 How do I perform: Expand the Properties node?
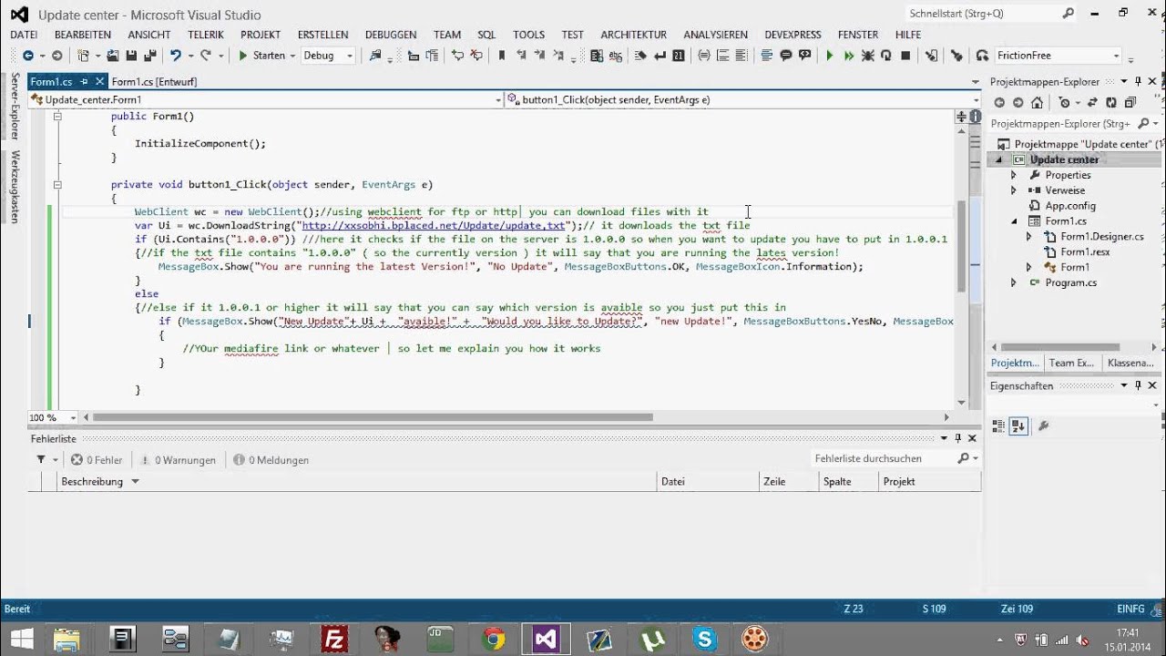pyautogui.click(x=1013, y=175)
